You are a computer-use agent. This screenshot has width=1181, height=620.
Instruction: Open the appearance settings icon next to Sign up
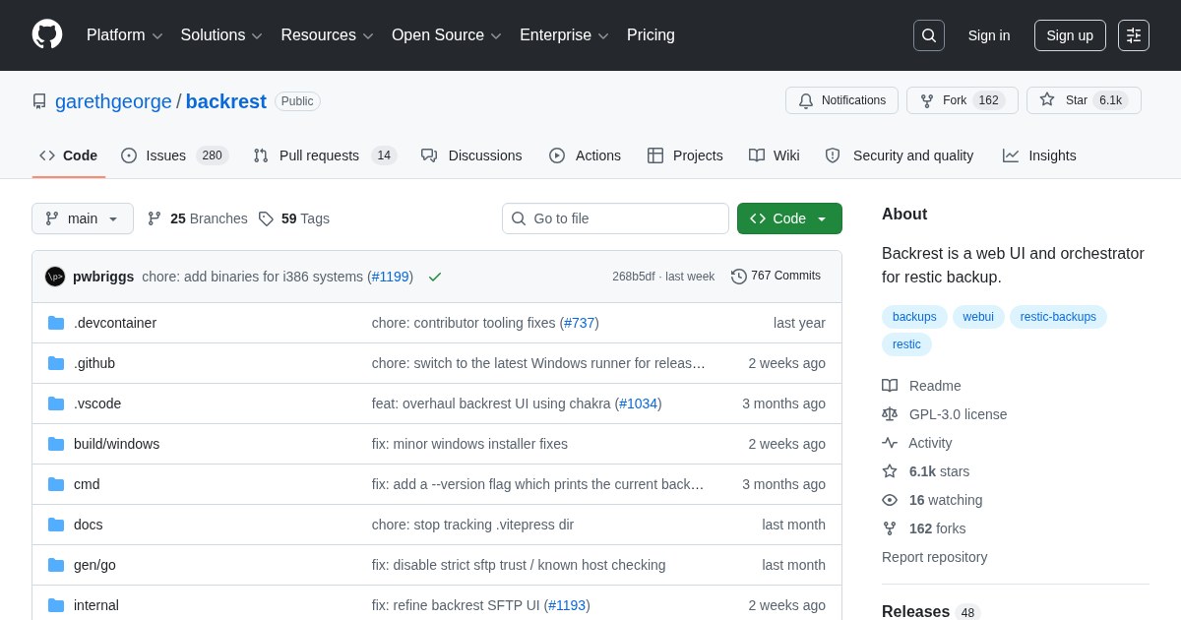(x=1134, y=35)
